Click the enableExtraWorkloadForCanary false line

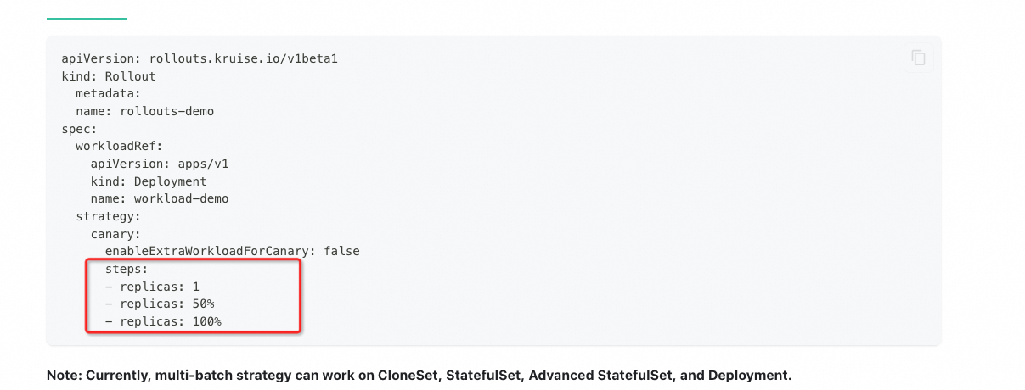[232, 251]
